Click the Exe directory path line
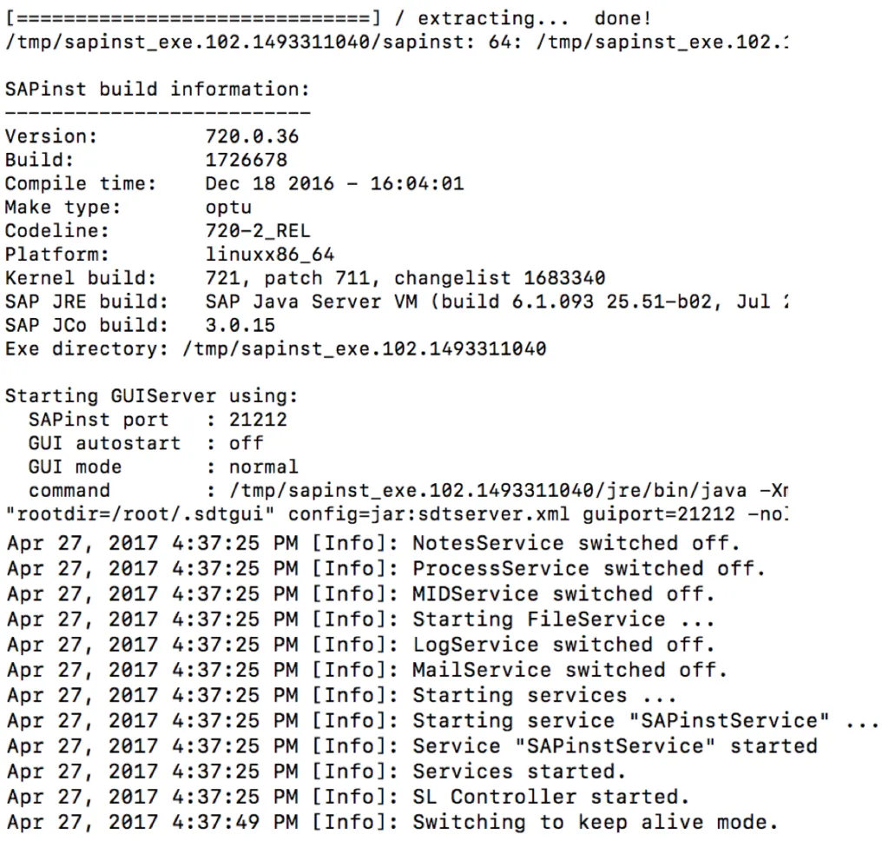Viewport: 889px width, 841px height. tap(275, 349)
